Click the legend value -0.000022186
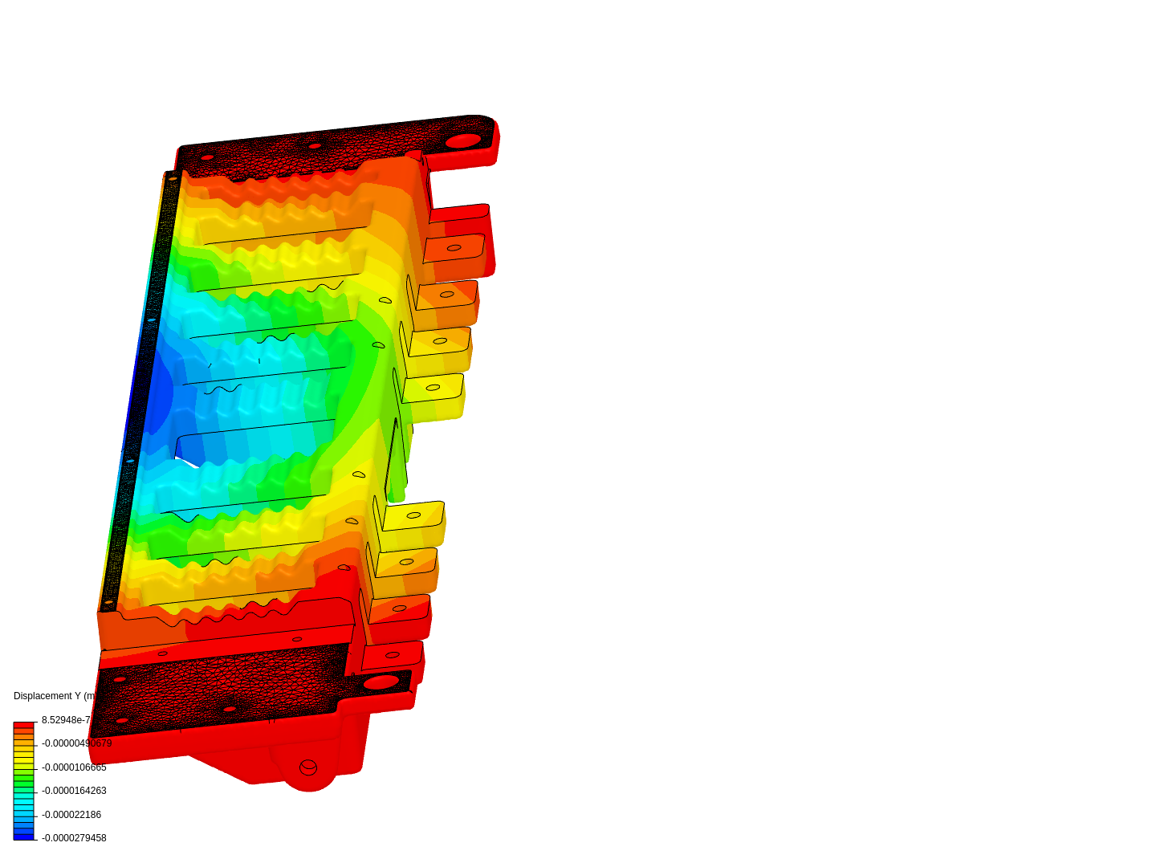The height and width of the screenshot is (867, 1156). [71, 815]
